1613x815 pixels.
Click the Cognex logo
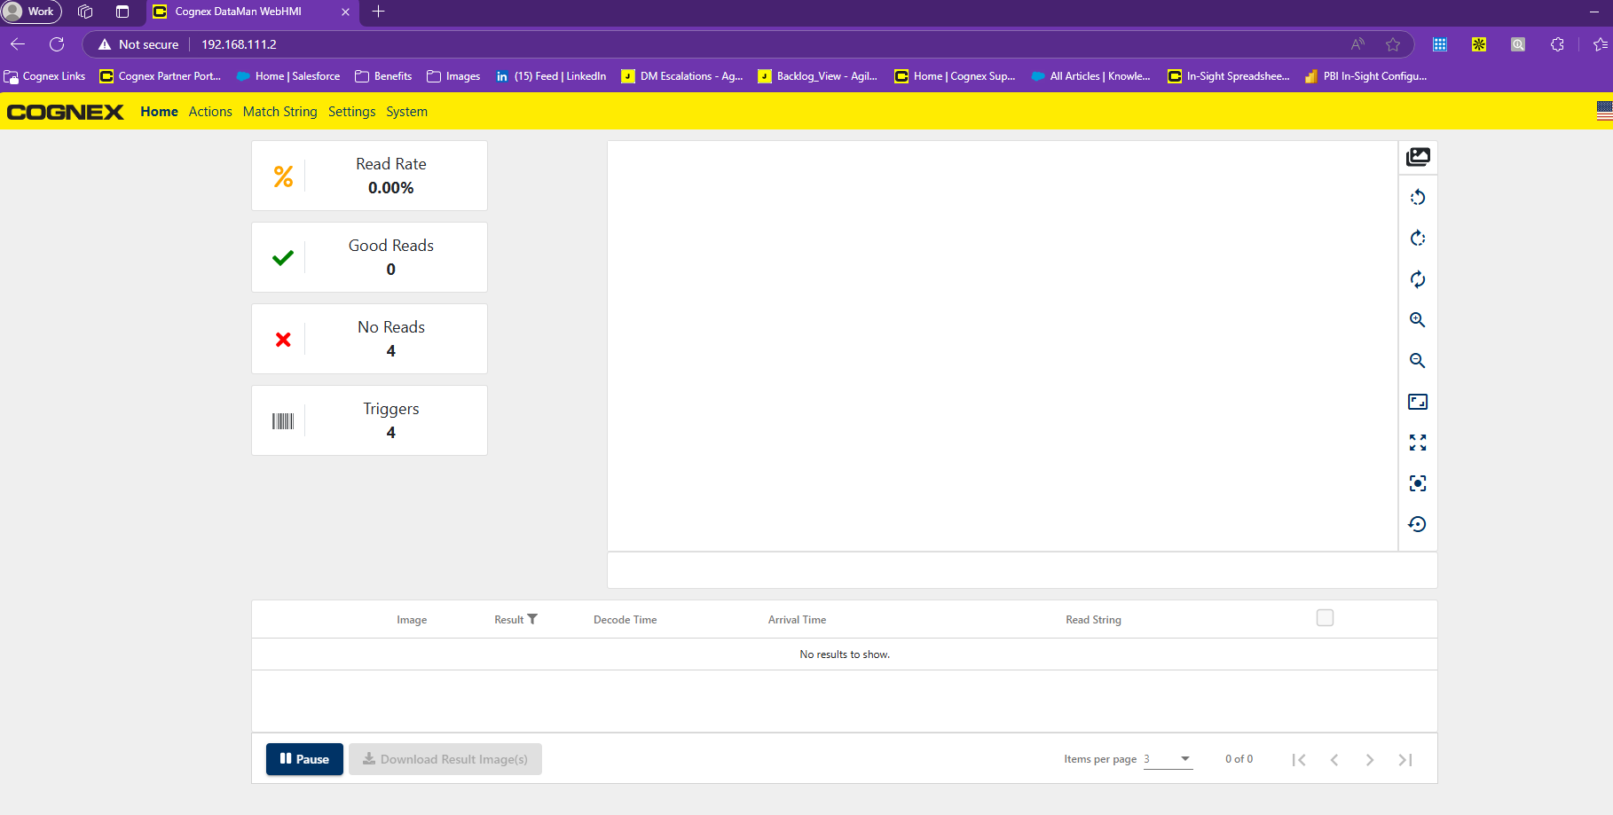66,112
